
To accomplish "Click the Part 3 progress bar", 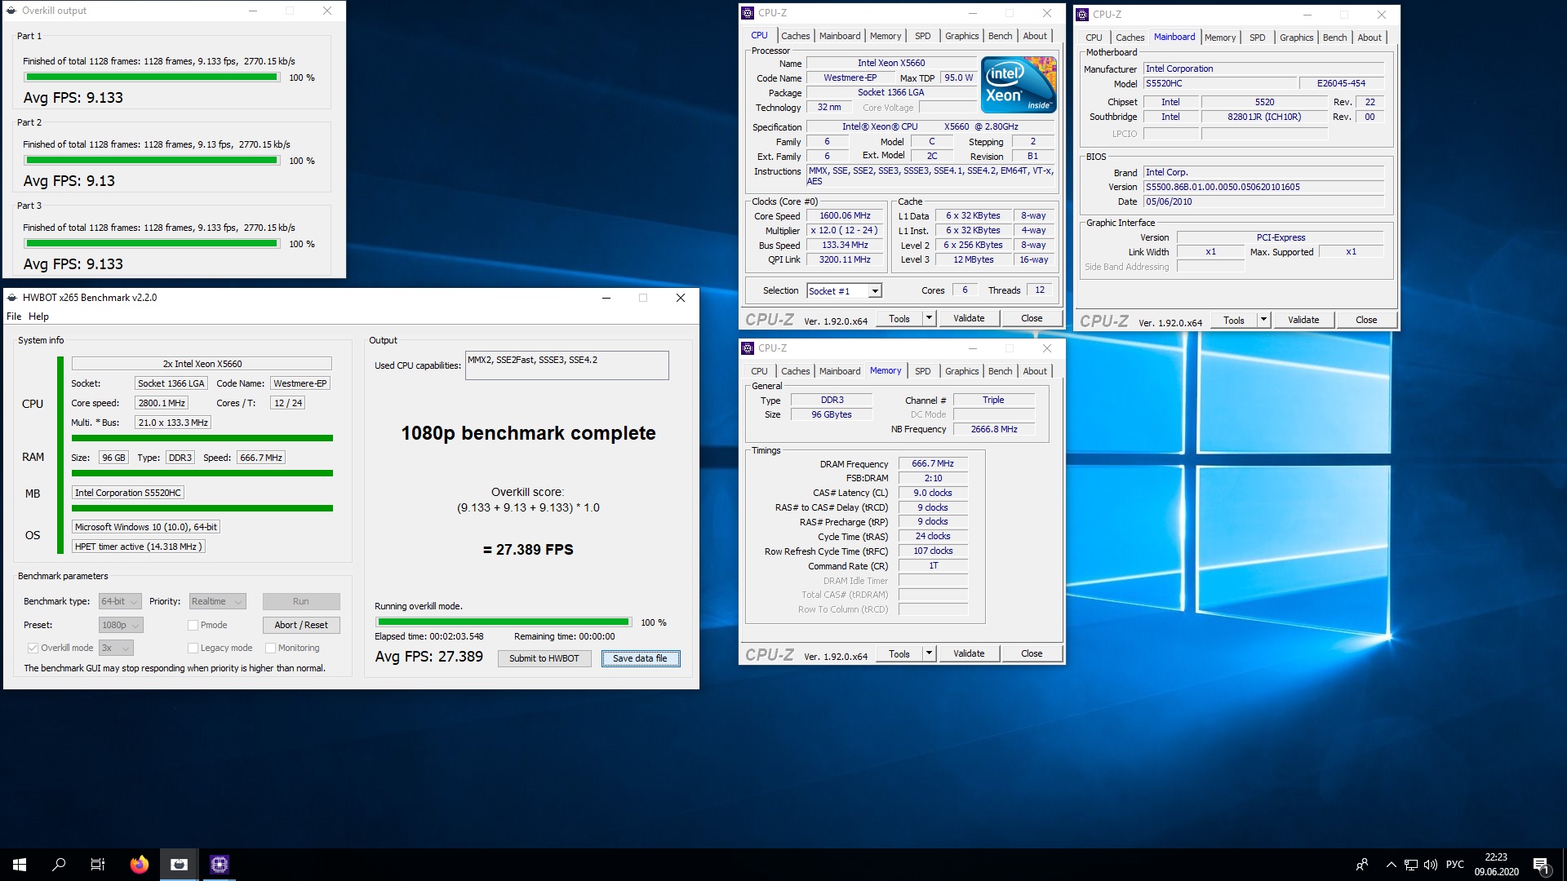I will click(152, 244).
